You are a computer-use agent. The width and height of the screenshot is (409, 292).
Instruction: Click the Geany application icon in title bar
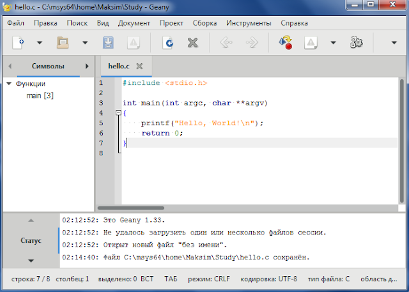(7, 6)
